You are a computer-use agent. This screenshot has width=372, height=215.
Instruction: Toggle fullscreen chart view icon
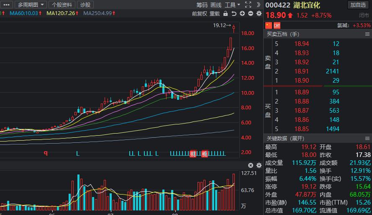(248, 5)
